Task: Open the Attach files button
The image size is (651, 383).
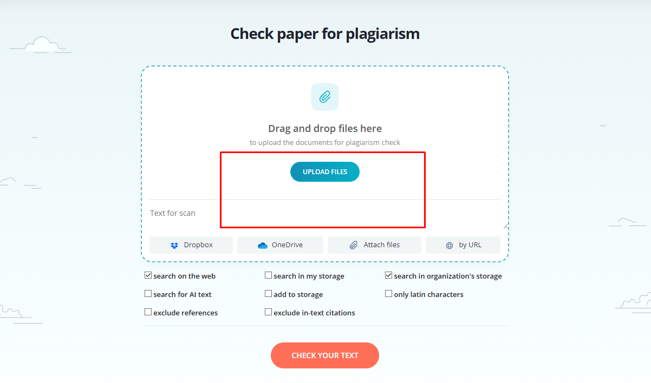Action: pyautogui.click(x=374, y=245)
